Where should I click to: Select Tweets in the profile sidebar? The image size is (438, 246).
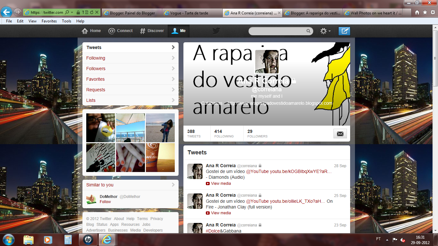[x=131, y=47]
